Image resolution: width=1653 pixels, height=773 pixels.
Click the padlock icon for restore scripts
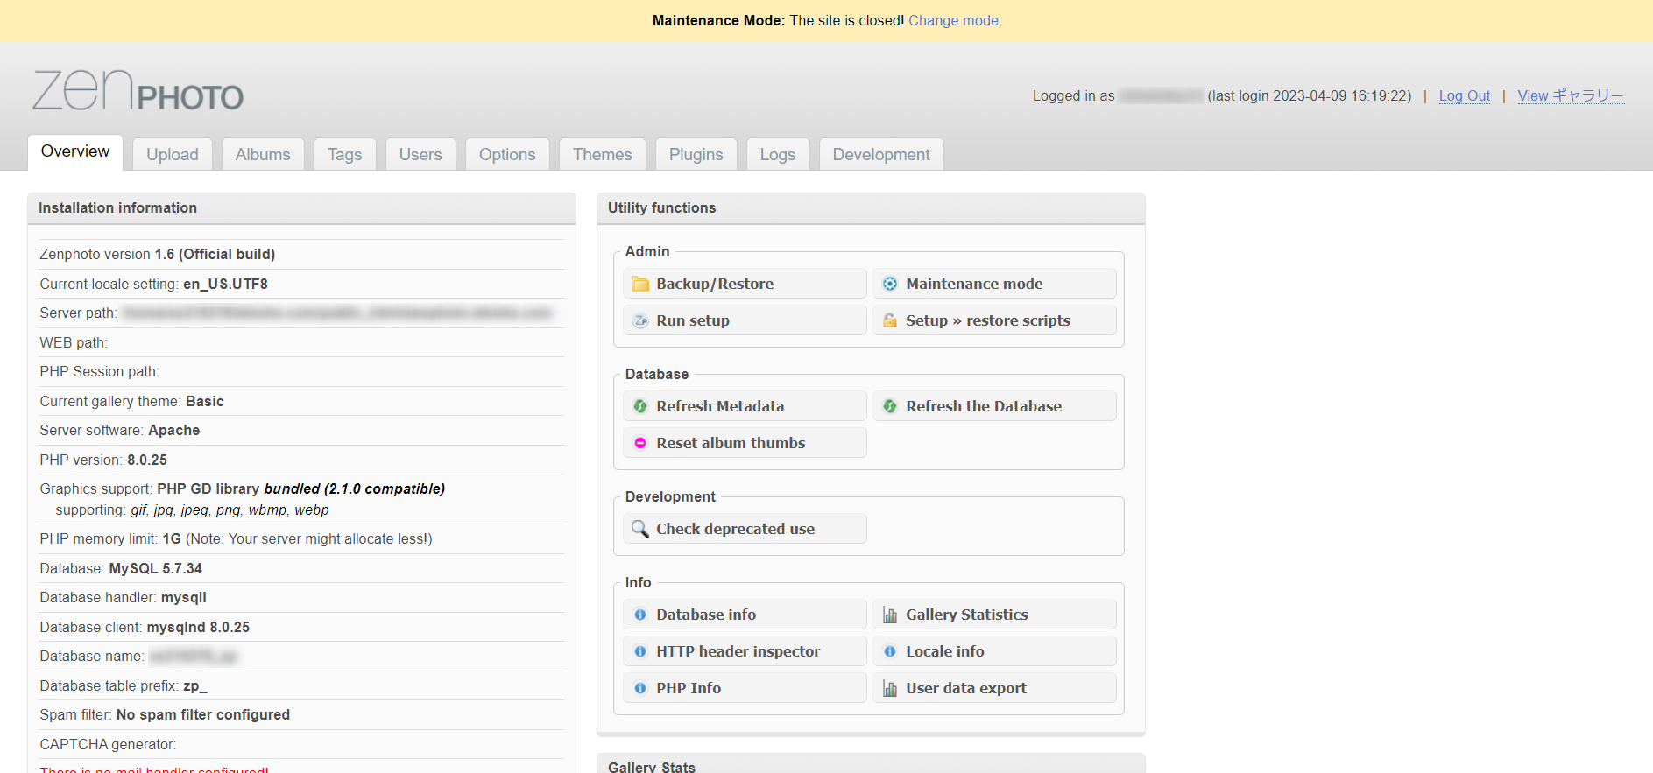890,320
